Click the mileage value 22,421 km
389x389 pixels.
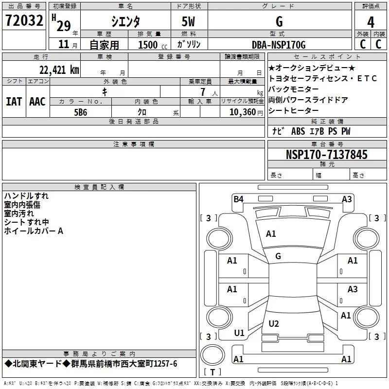(x=59, y=70)
